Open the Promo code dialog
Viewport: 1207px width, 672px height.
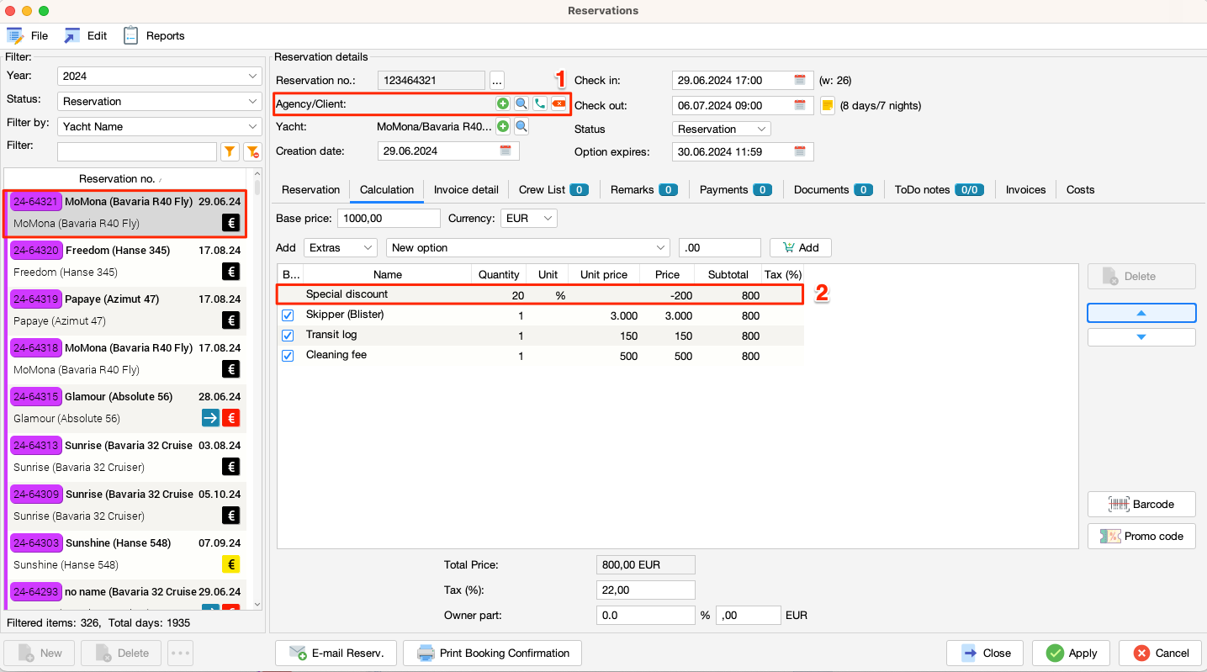(1141, 536)
